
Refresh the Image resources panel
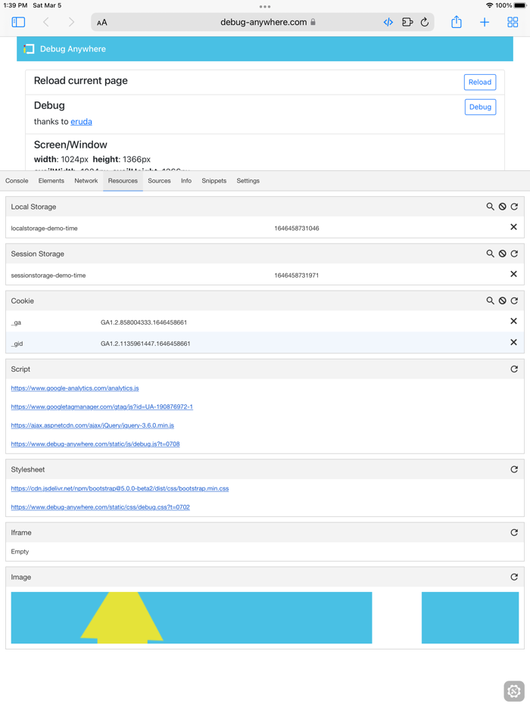tap(514, 577)
